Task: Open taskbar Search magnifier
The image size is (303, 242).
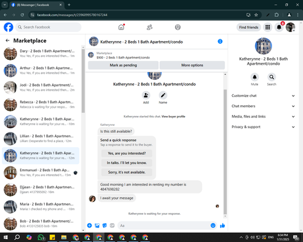Action: pyautogui.click(x=17, y=237)
